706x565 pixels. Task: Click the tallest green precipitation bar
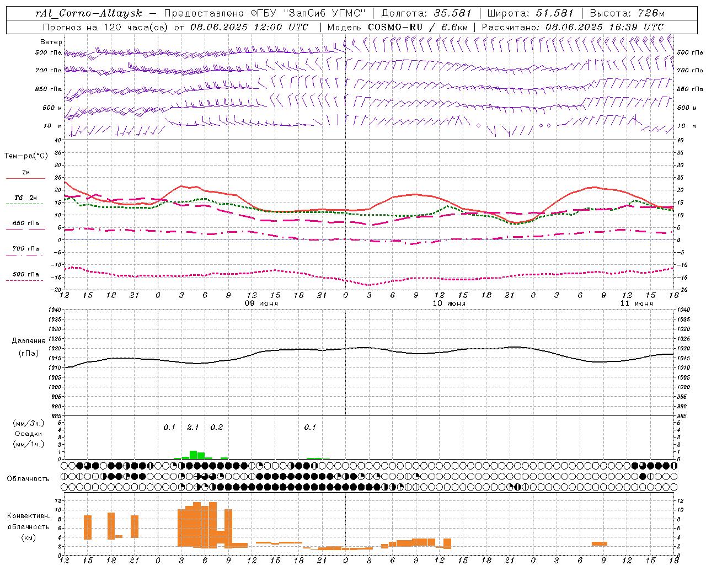pos(193,455)
